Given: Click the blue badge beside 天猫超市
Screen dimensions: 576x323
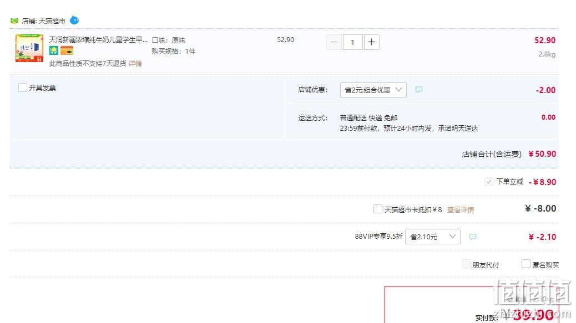Looking at the screenshot, I should 74,20.
